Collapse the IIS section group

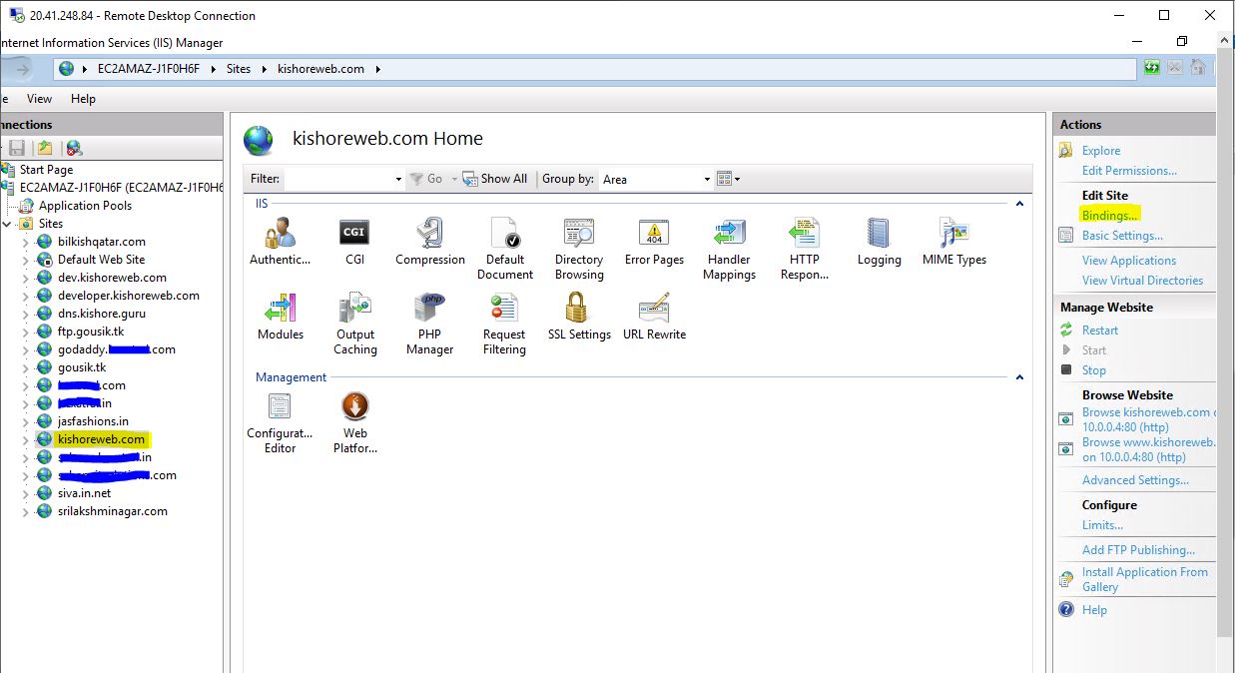pos(1019,204)
